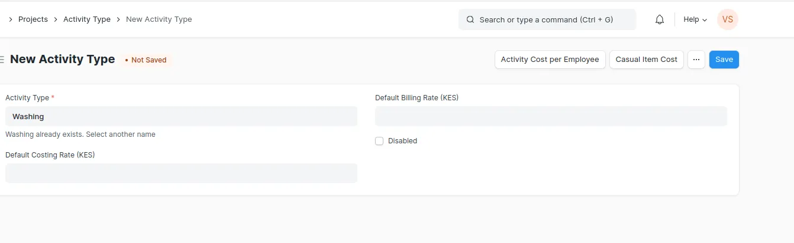Image resolution: width=794 pixels, height=243 pixels.
Task: Click the Default Billing Rate field
Action: coord(551,116)
